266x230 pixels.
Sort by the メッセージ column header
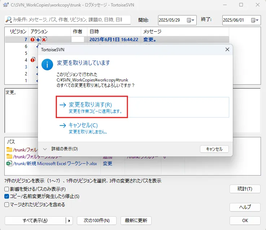[185, 31]
